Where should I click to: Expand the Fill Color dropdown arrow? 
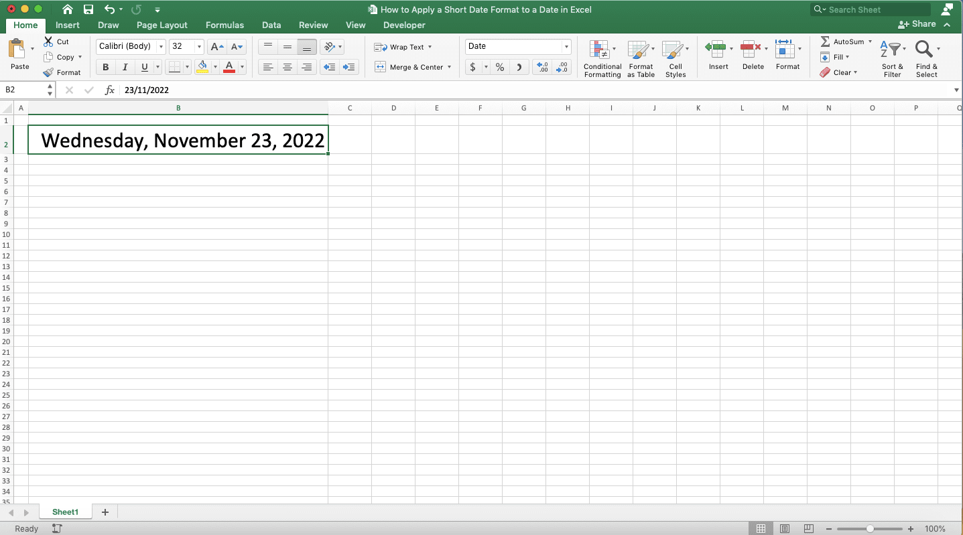[x=215, y=67]
